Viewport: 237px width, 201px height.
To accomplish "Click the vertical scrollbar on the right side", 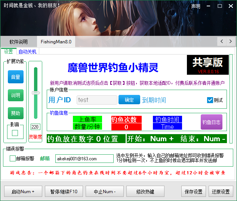I will pyautogui.click(x=231, y=99).
